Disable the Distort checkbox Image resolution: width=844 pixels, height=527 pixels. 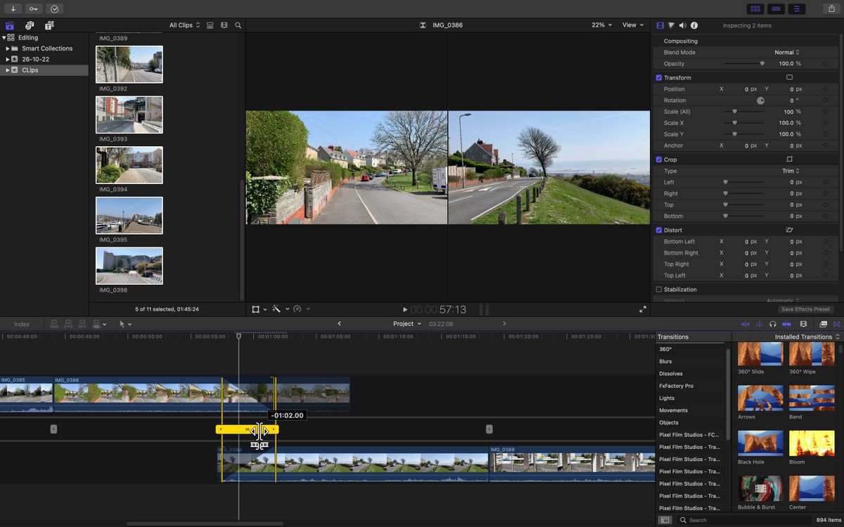(659, 230)
